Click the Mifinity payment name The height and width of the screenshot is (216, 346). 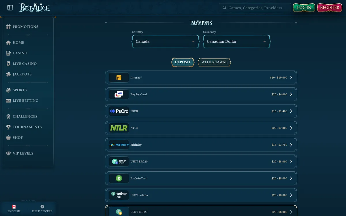click(136, 145)
